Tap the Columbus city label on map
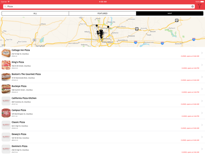Viewport: 205px width, 154px height. [x=108, y=42]
